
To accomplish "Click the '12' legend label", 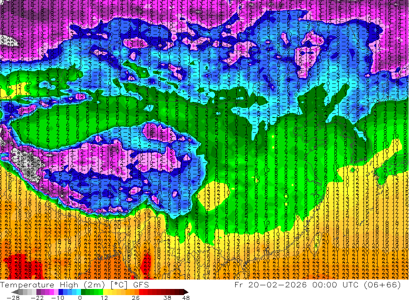I will click(104, 298).
